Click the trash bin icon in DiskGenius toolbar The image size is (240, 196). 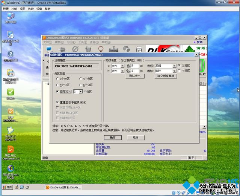[x=88, y=49]
